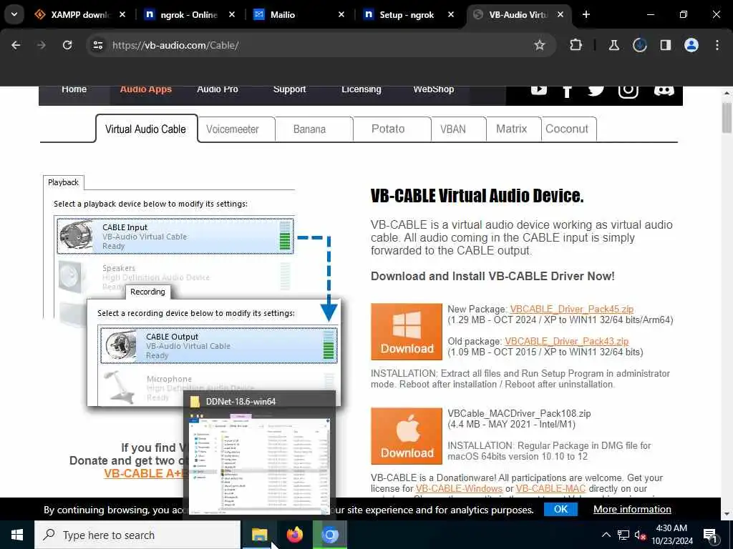The width and height of the screenshot is (733, 549).
Task: Select the Coconut tab
Action: (x=567, y=129)
